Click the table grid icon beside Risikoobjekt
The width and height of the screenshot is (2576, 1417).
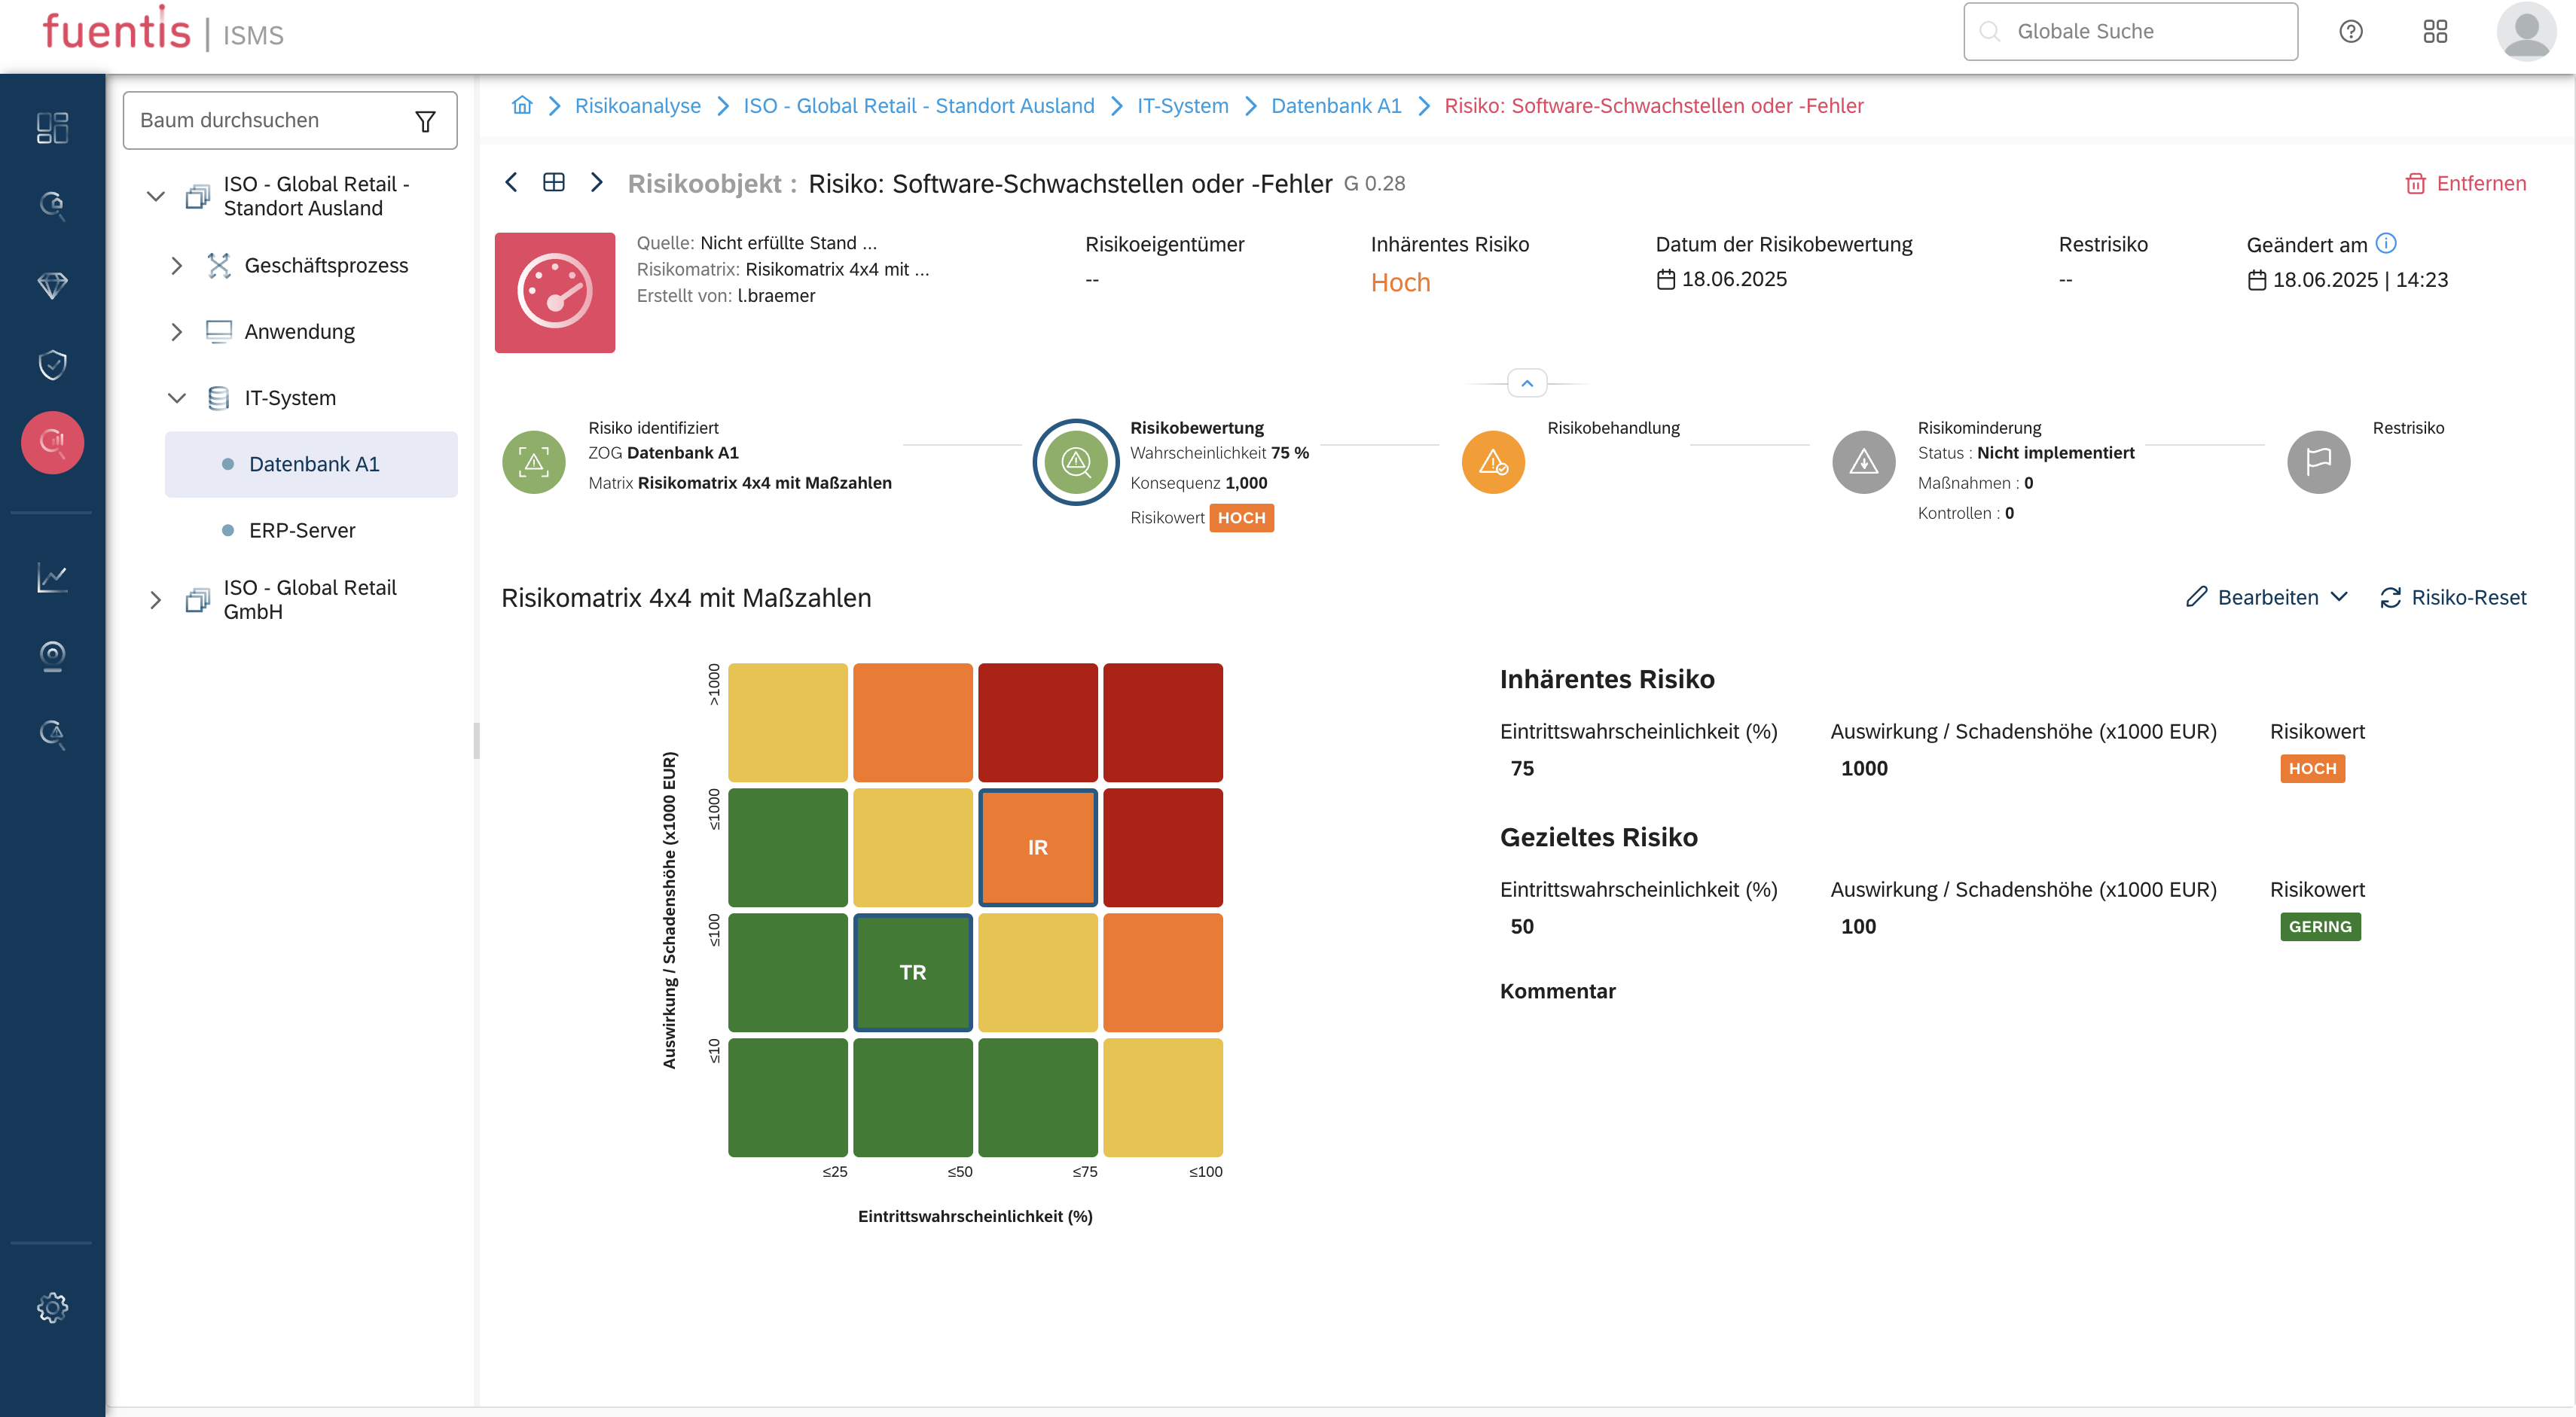point(553,182)
